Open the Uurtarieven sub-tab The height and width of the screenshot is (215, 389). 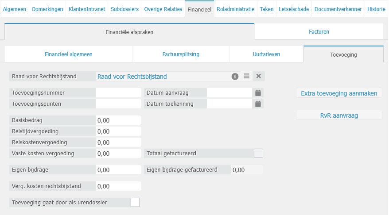tap(266, 54)
